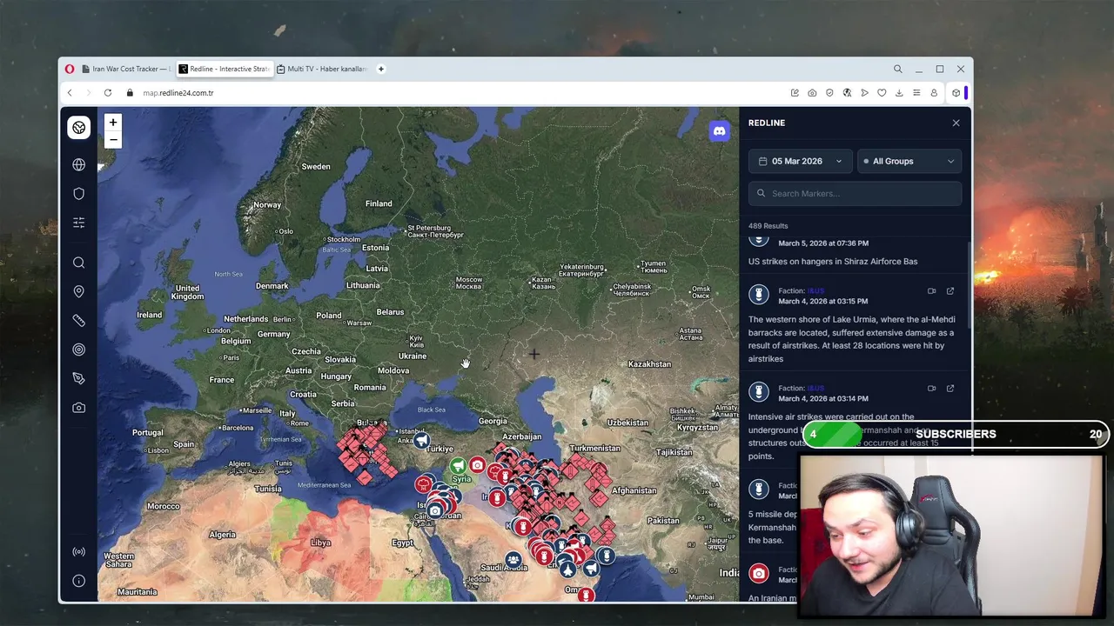Click the green megaphone marker on Syria
This screenshot has width=1114, height=626.
[458, 466]
